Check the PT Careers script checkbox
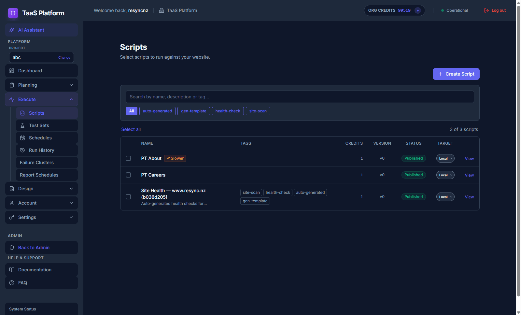 128,175
